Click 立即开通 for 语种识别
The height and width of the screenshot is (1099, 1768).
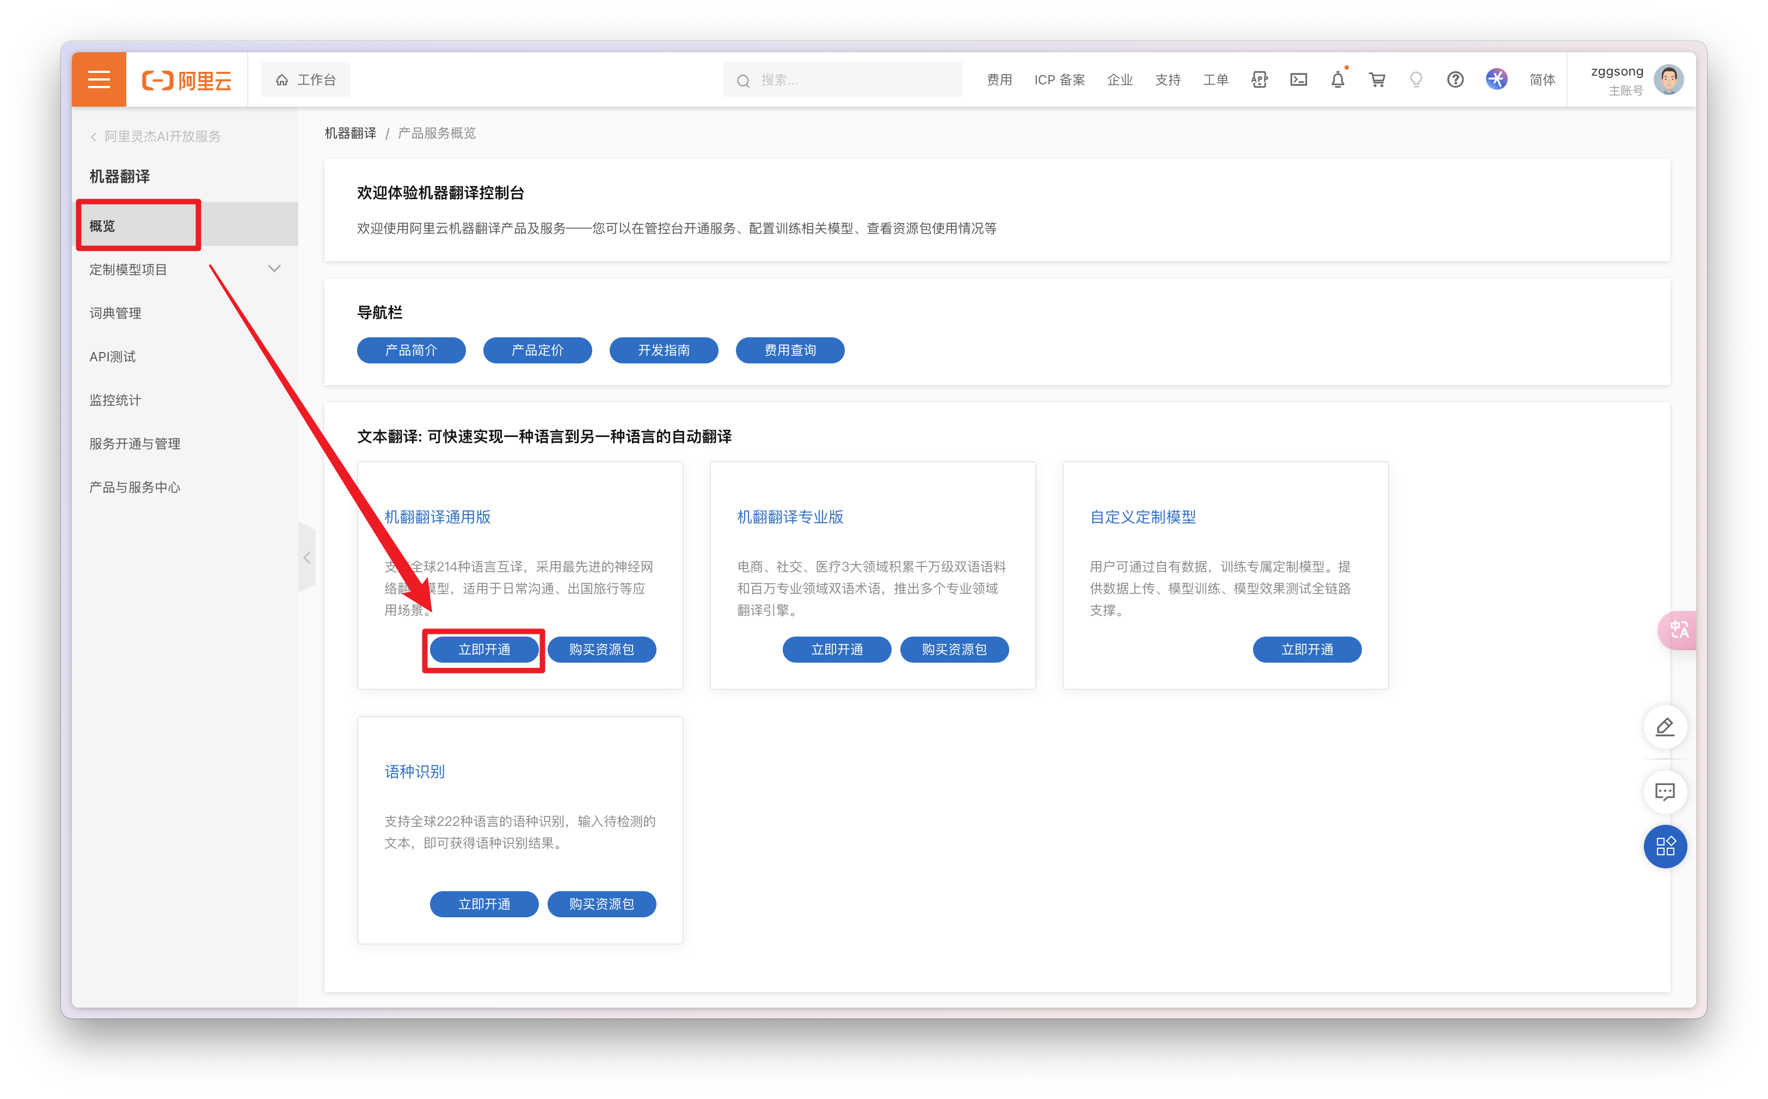pos(484,904)
